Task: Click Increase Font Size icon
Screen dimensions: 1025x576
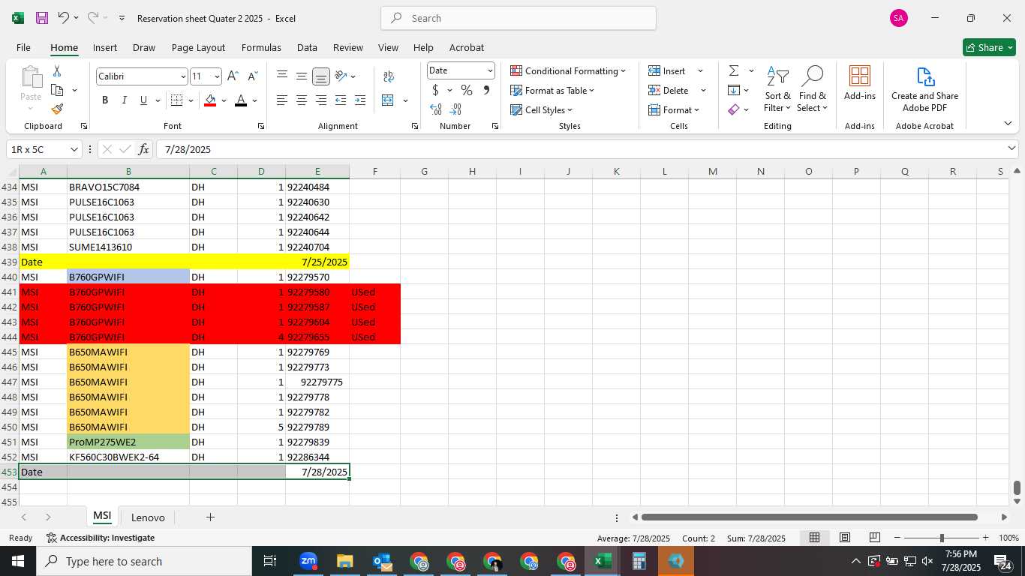Action: coord(233,76)
